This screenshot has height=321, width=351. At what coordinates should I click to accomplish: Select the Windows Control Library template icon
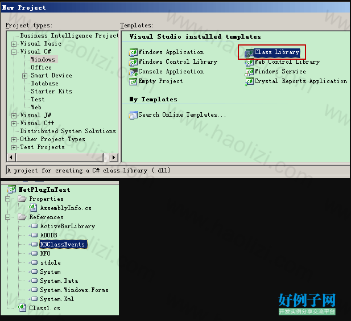(x=133, y=62)
